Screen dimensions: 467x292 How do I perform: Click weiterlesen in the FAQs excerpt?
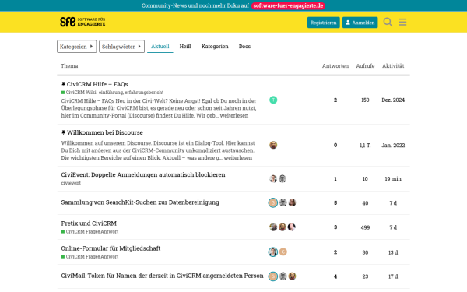tap(234, 115)
